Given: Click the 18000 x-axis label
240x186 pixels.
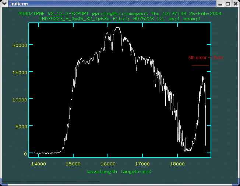Looking at the screenshot, I should coord(177,164).
